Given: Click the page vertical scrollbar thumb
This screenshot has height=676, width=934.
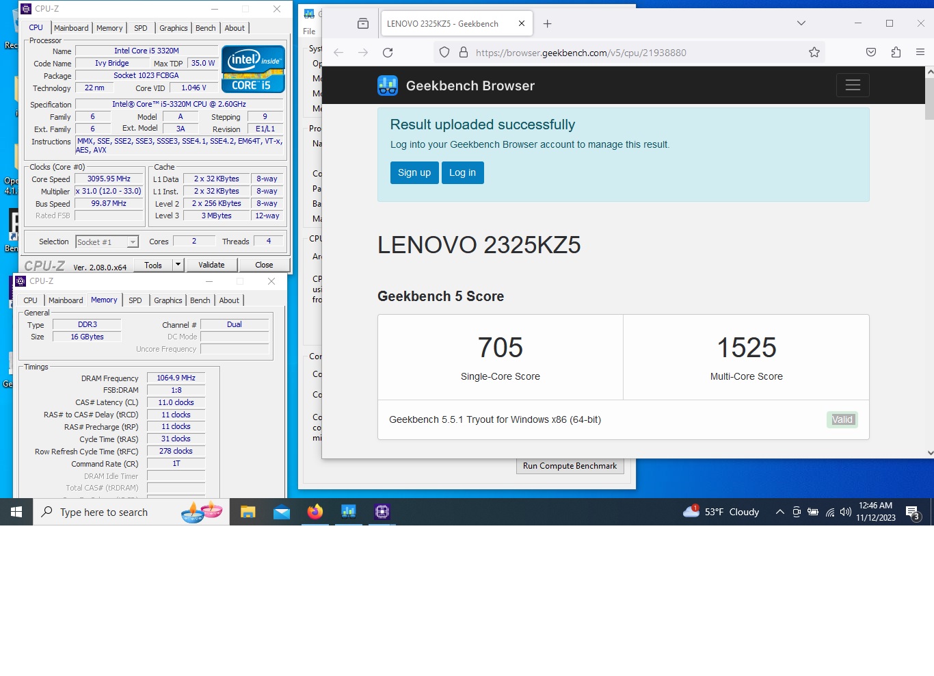Looking at the screenshot, I should (x=929, y=98).
